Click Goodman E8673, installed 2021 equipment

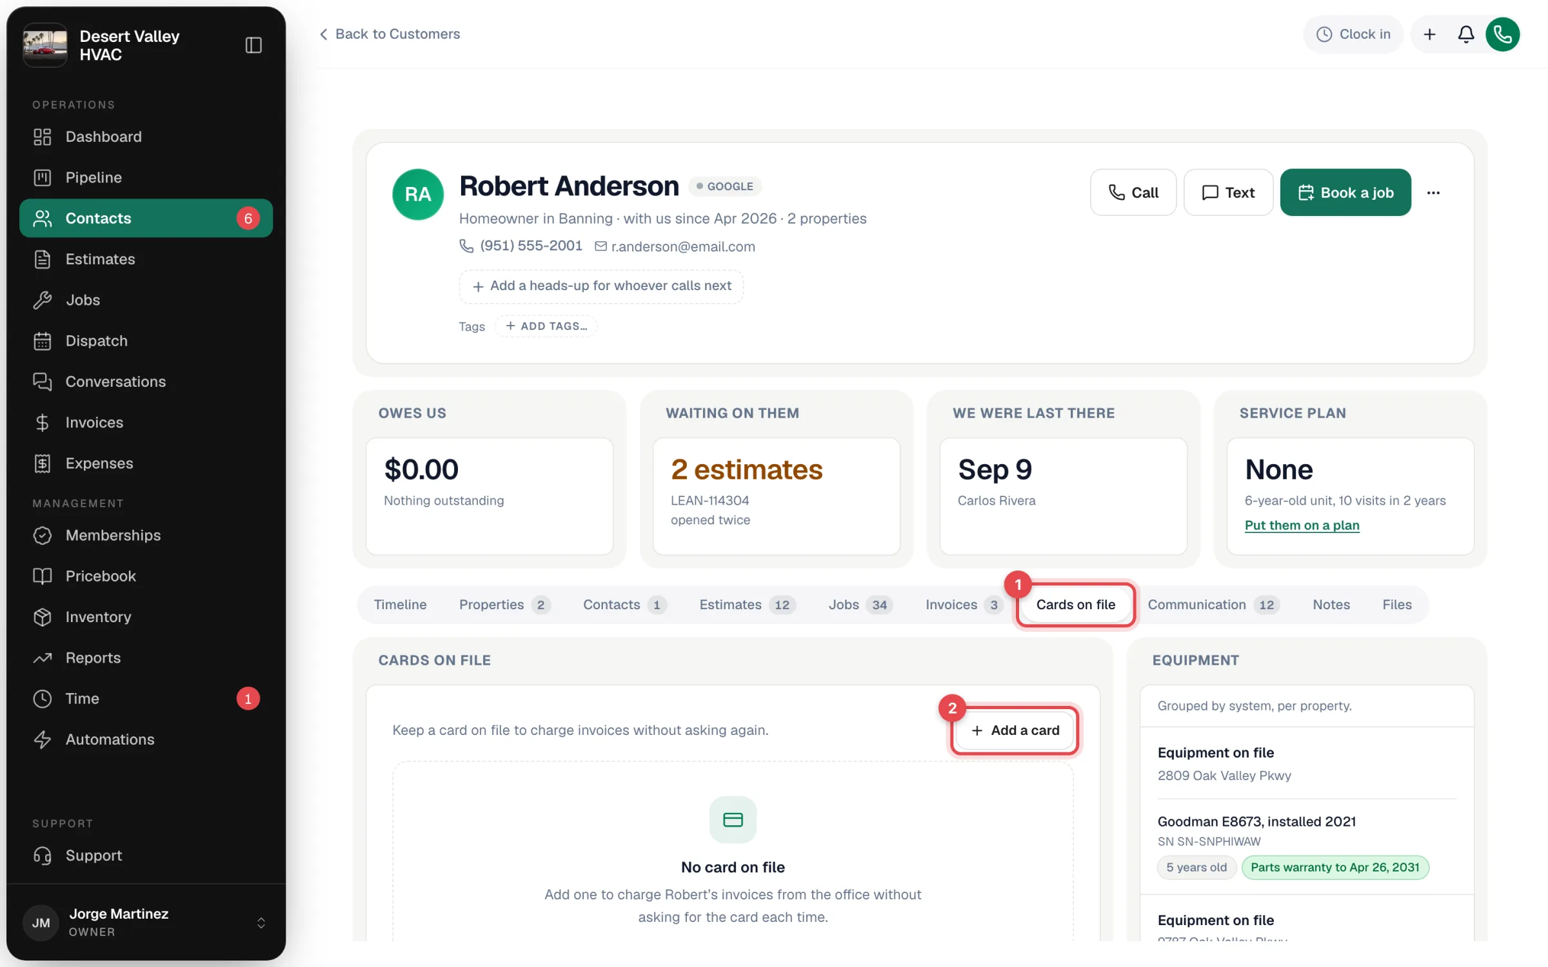coord(1256,821)
